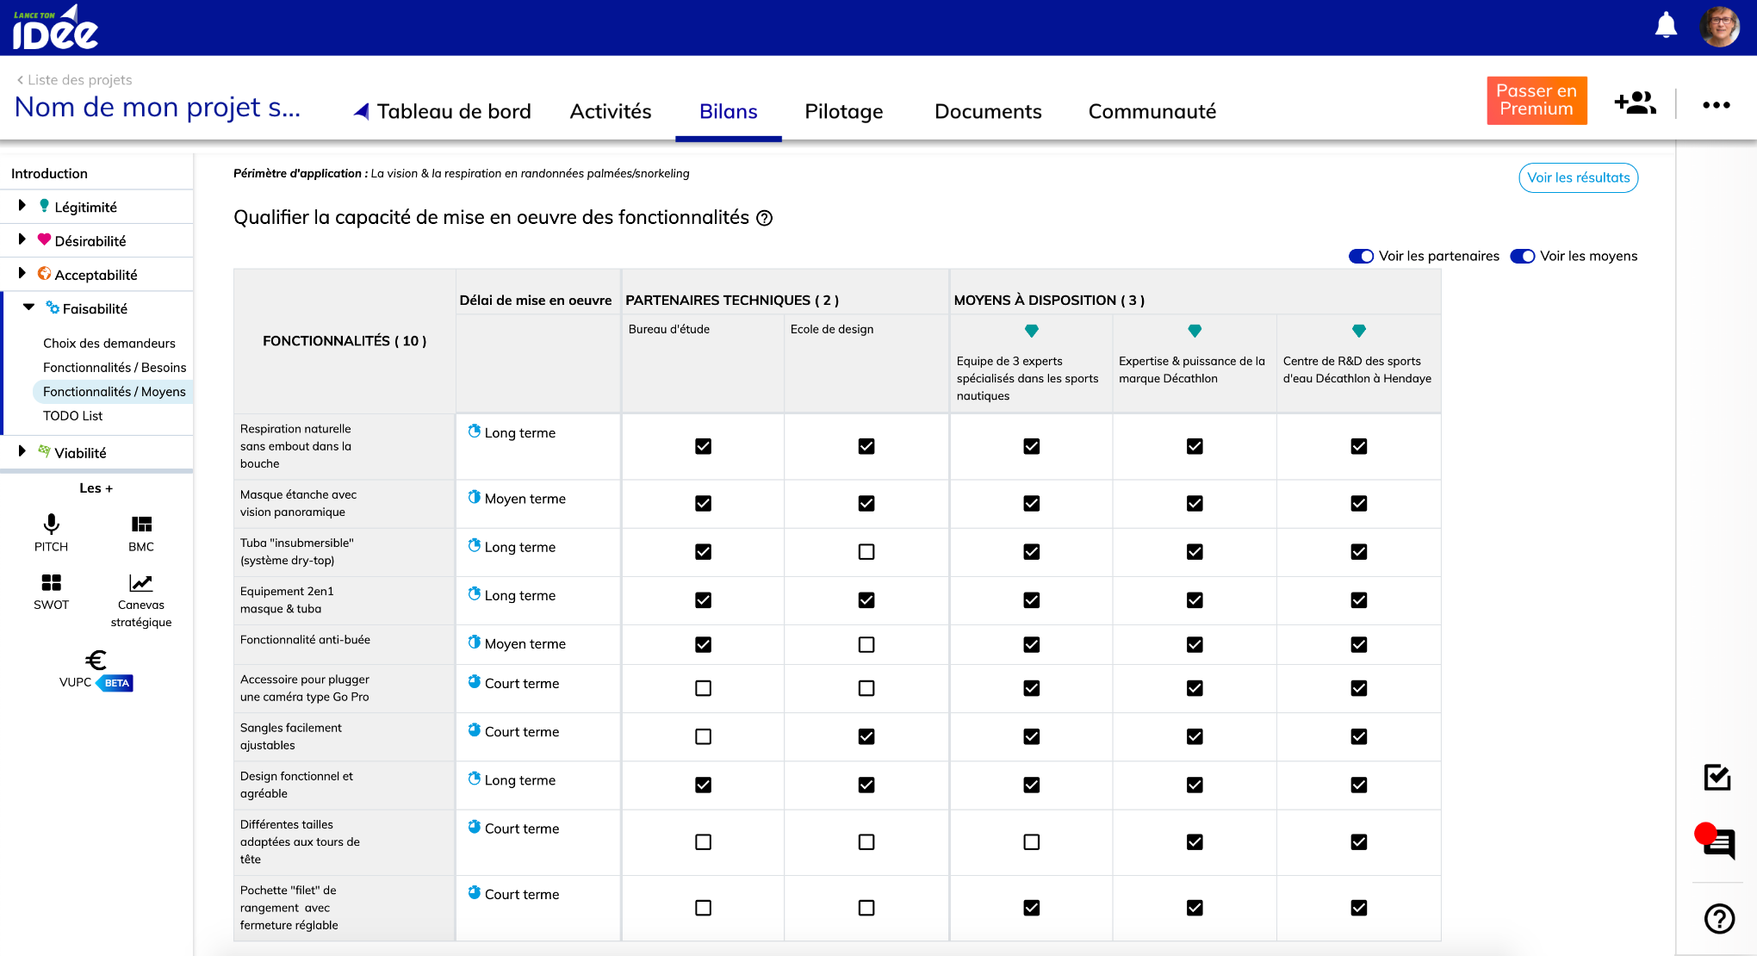The width and height of the screenshot is (1757, 956).
Task: Check Bureau d'étude for Sangles facilement ajustables
Action: (703, 737)
